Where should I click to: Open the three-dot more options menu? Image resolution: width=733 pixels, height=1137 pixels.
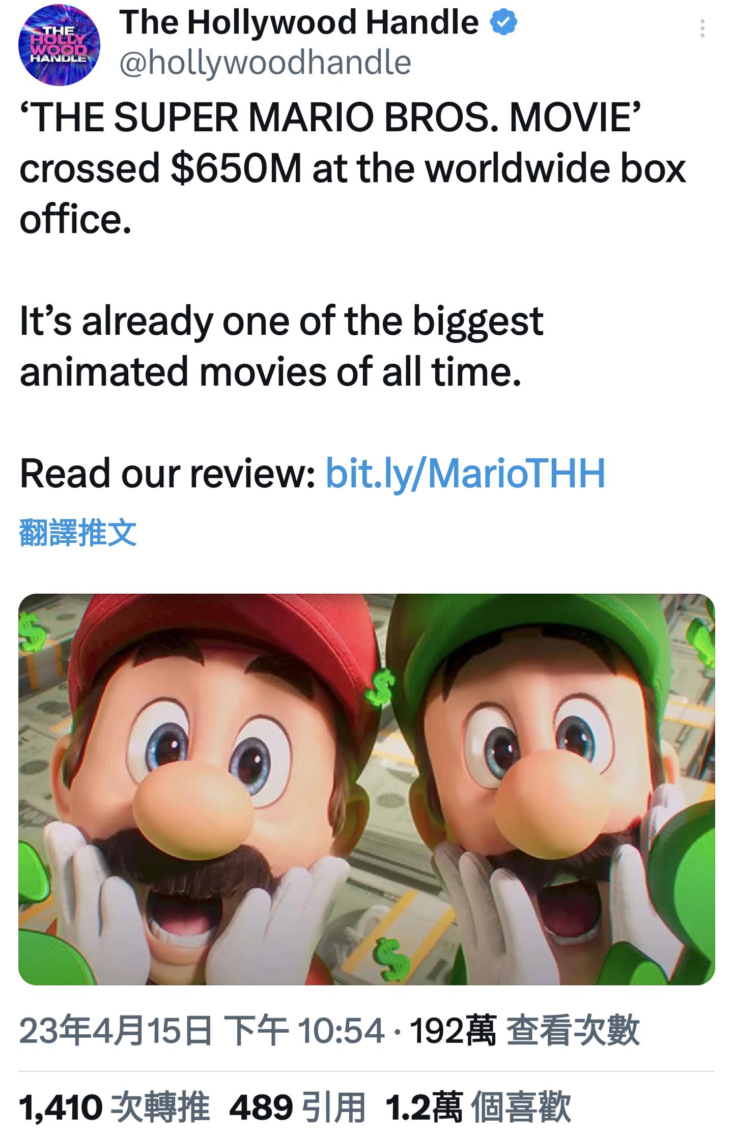702,28
